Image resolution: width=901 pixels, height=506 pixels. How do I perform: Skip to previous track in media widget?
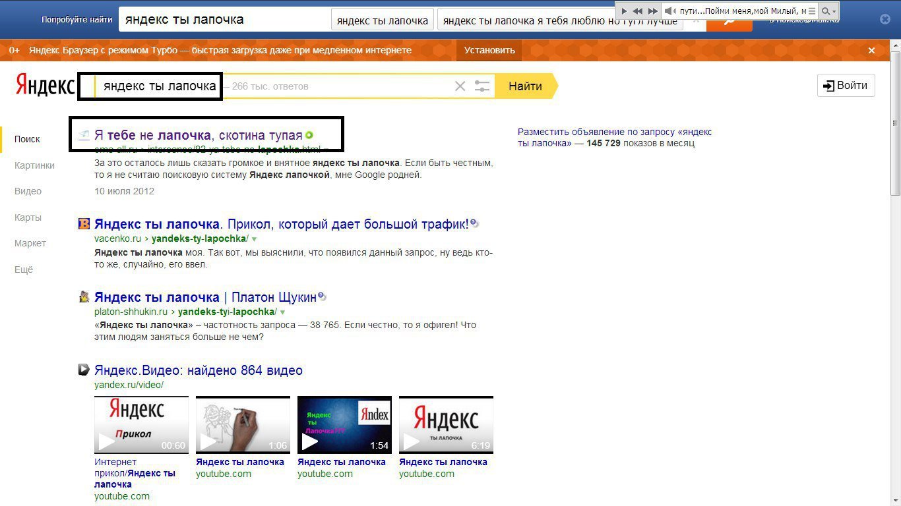(x=638, y=11)
